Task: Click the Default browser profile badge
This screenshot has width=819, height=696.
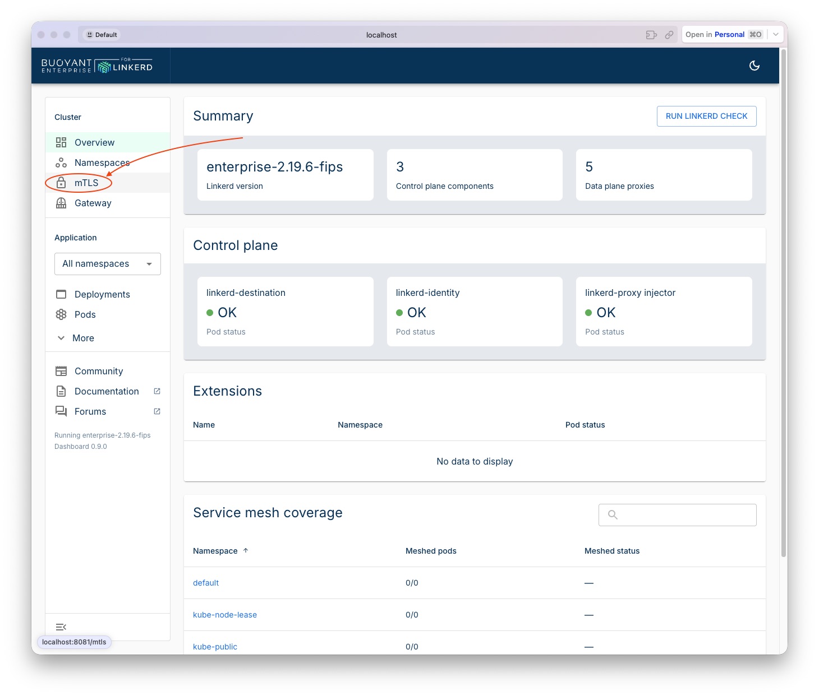Action: point(101,34)
